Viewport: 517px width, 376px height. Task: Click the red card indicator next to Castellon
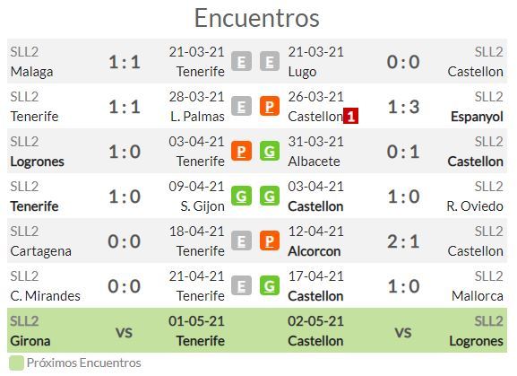[x=351, y=116]
